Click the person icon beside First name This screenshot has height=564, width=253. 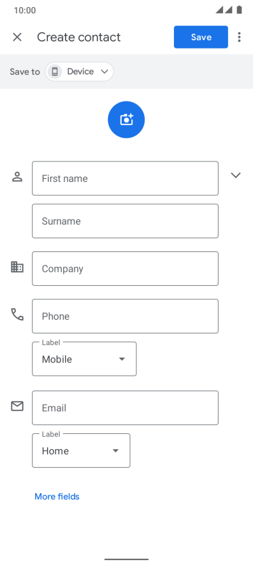(x=17, y=177)
